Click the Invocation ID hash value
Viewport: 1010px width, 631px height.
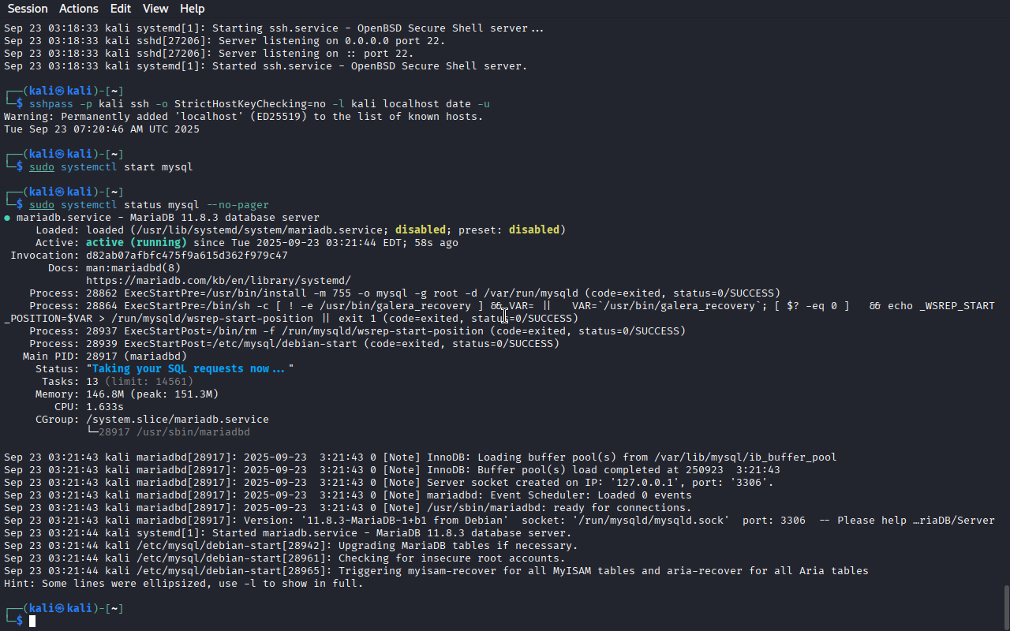click(186, 255)
